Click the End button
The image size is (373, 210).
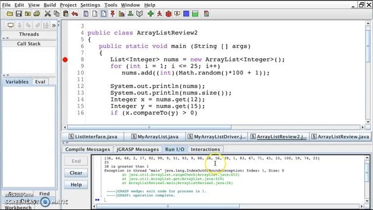[76, 161]
